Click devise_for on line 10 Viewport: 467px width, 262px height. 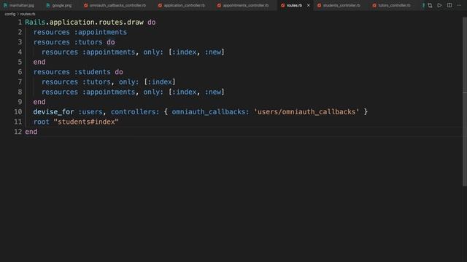53,111
